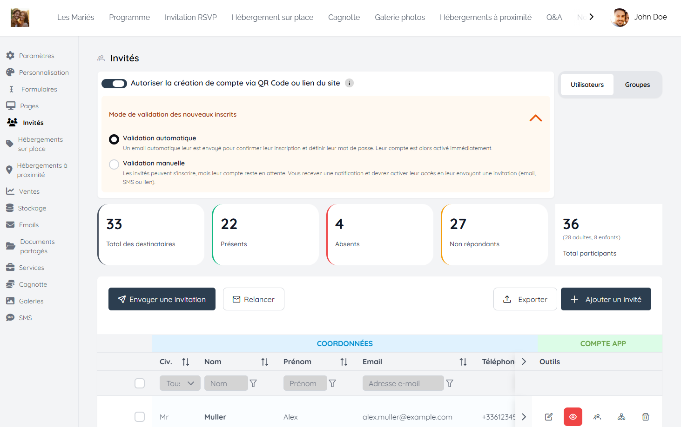Expand columns with Téléphone header chevron
This screenshot has width=681, height=427.
click(x=524, y=361)
